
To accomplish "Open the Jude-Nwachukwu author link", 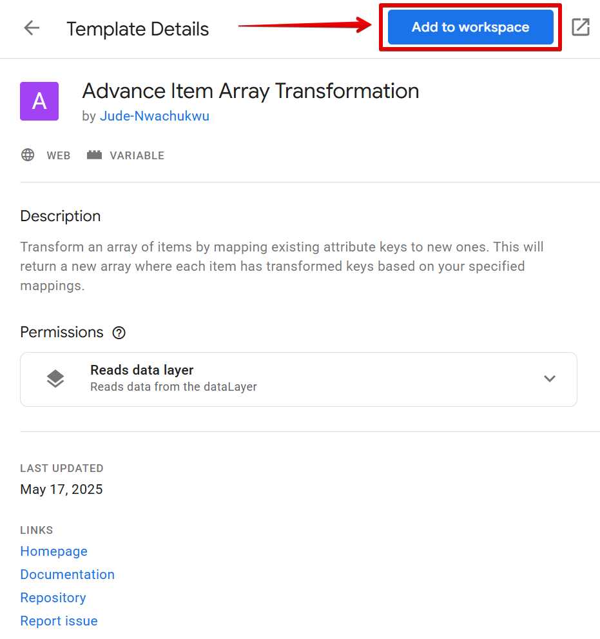I will click(x=155, y=116).
